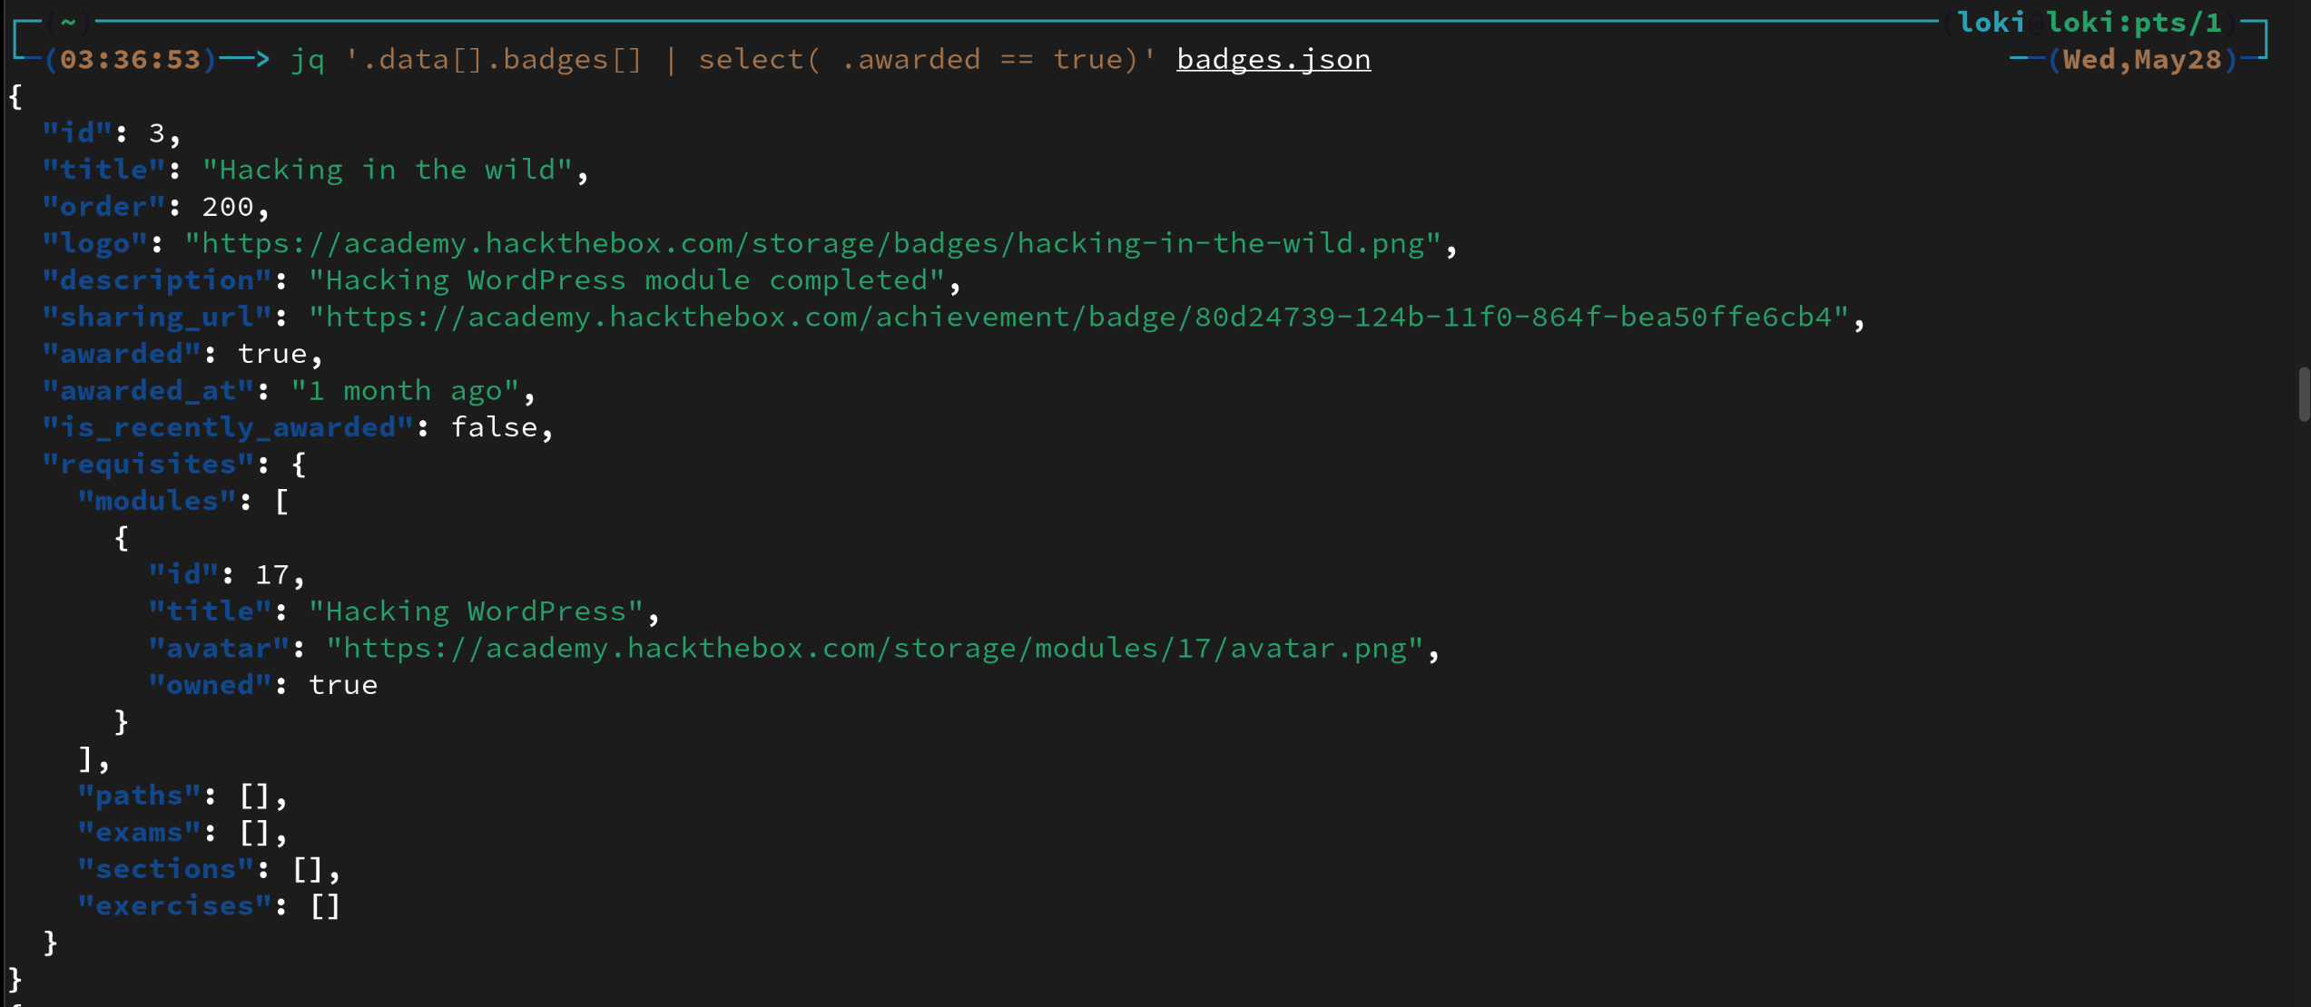Click the "Hacking WordPress module completed" description
The image size is (2311, 1007).
[x=626, y=280]
